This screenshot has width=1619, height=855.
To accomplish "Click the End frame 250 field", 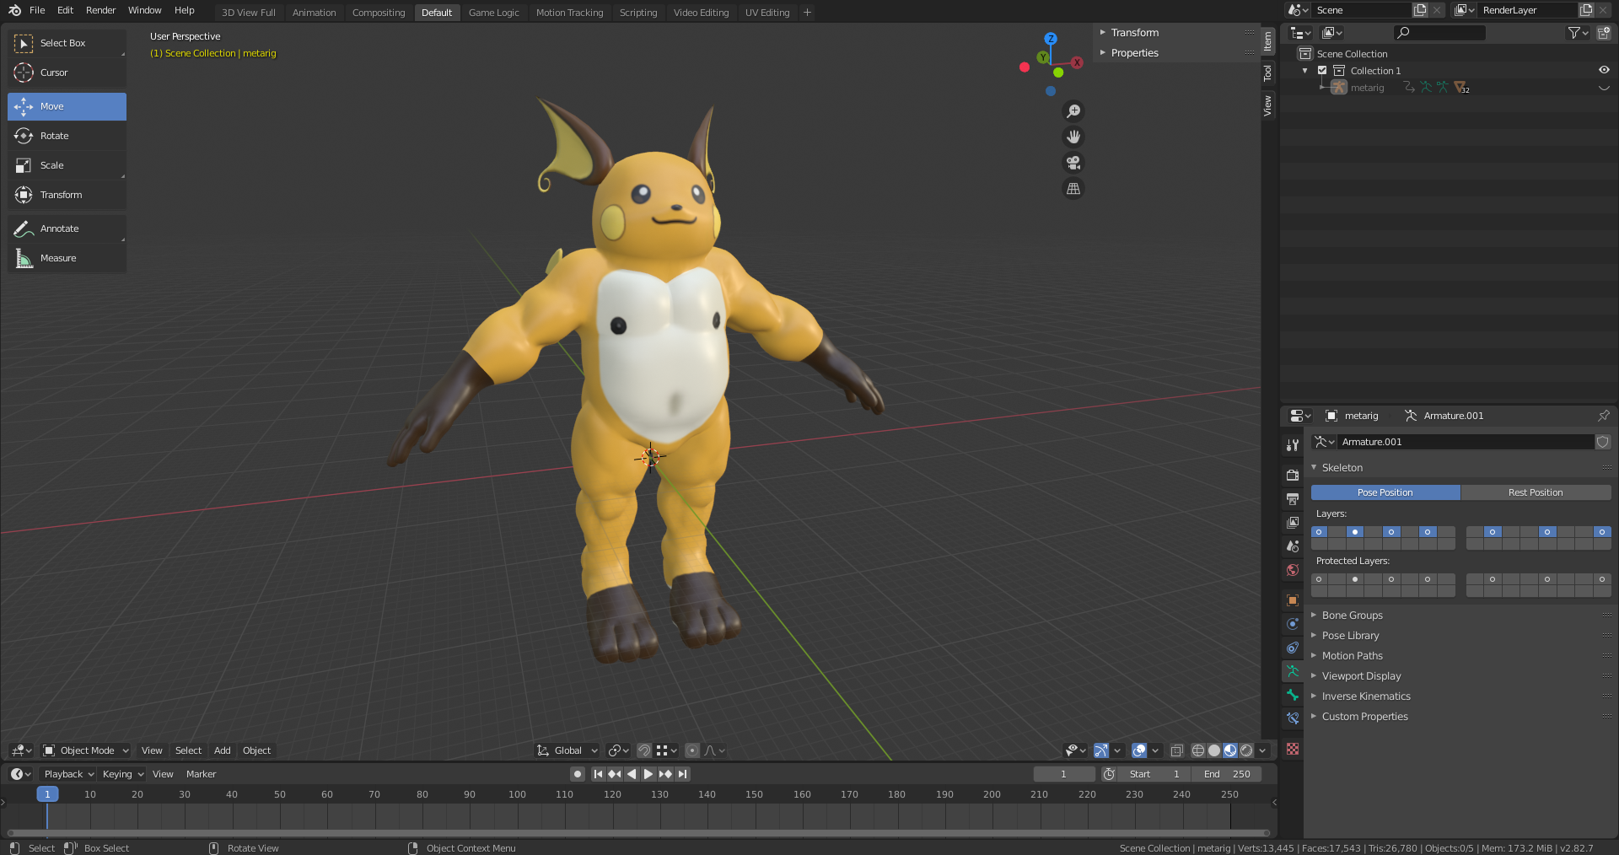I will (1227, 774).
